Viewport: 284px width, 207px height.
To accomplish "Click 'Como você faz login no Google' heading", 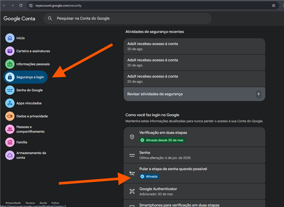I will click(152, 115).
